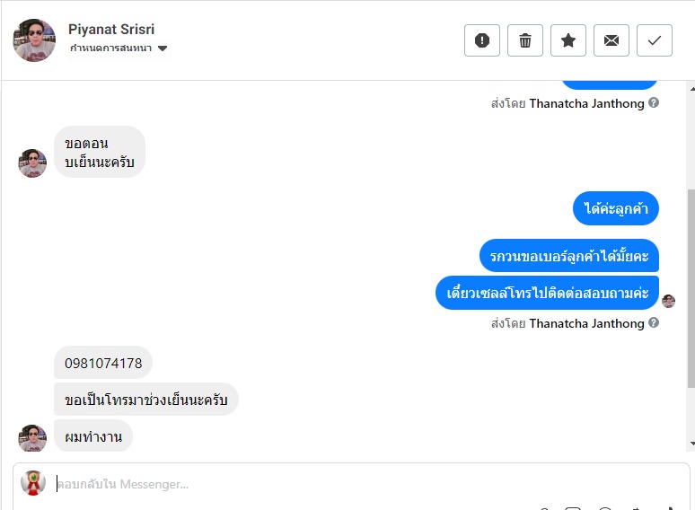The image size is (695, 510).
Task: Expand the กำหนดการสนทนา dropdown arrow
Action: tap(163, 48)
